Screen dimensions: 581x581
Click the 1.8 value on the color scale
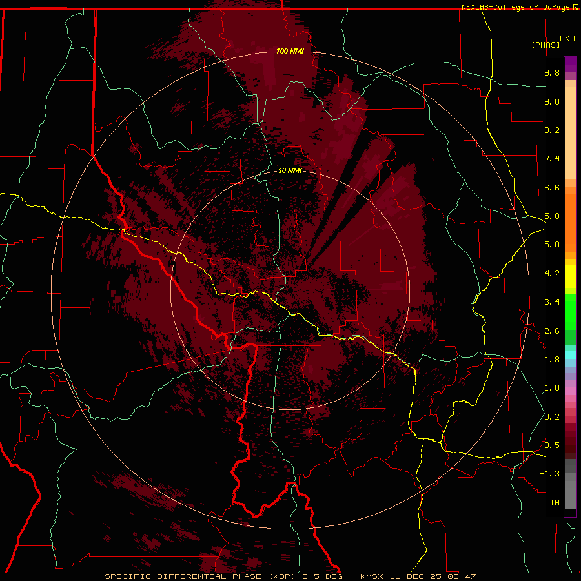[552, 360]
